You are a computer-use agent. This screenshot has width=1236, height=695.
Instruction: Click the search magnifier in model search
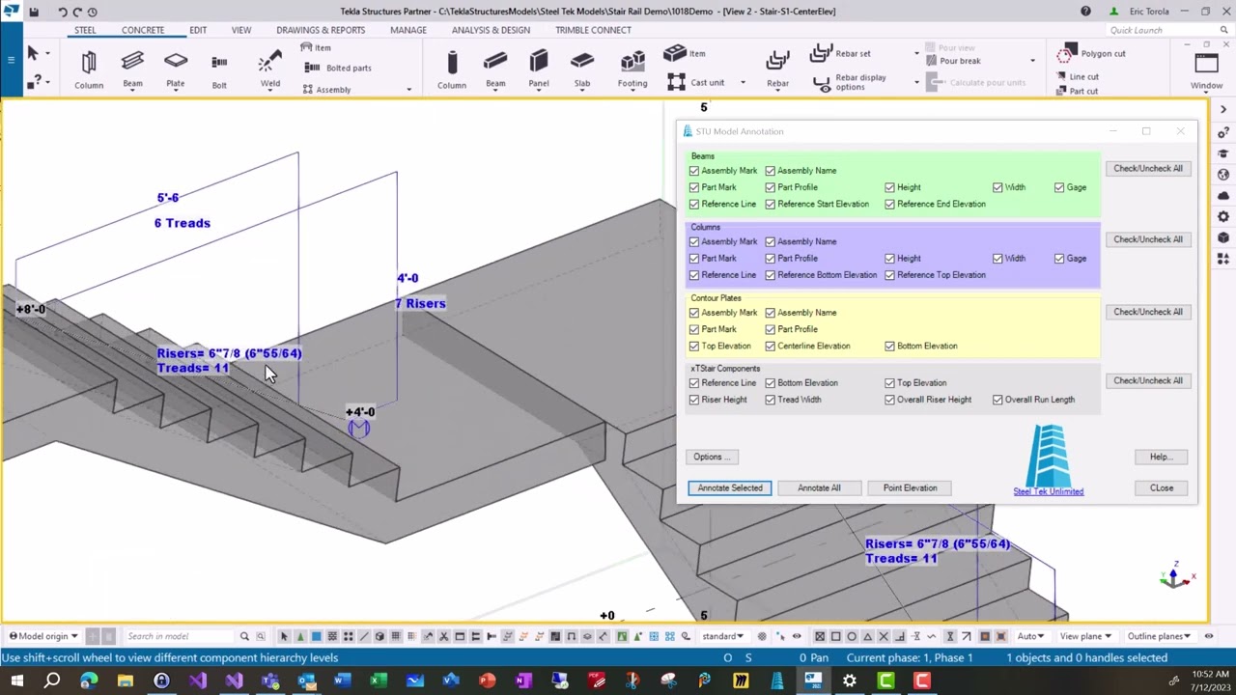[x=244, y=636]
